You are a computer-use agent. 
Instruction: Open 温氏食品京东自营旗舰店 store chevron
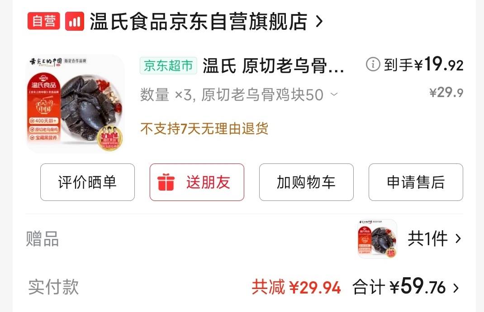tap(319, 21)
